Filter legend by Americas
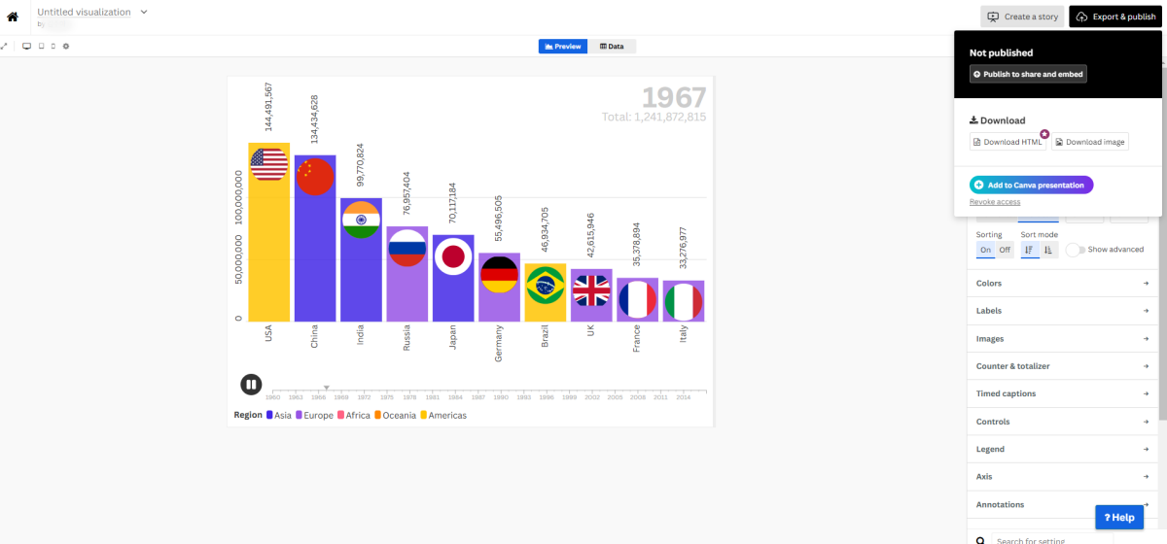 [x=442, y=416]
